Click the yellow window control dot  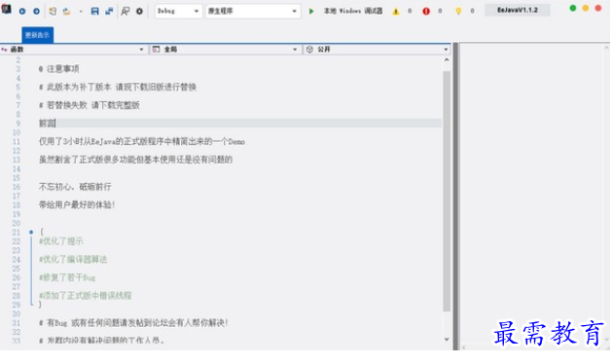click(586, 8)
